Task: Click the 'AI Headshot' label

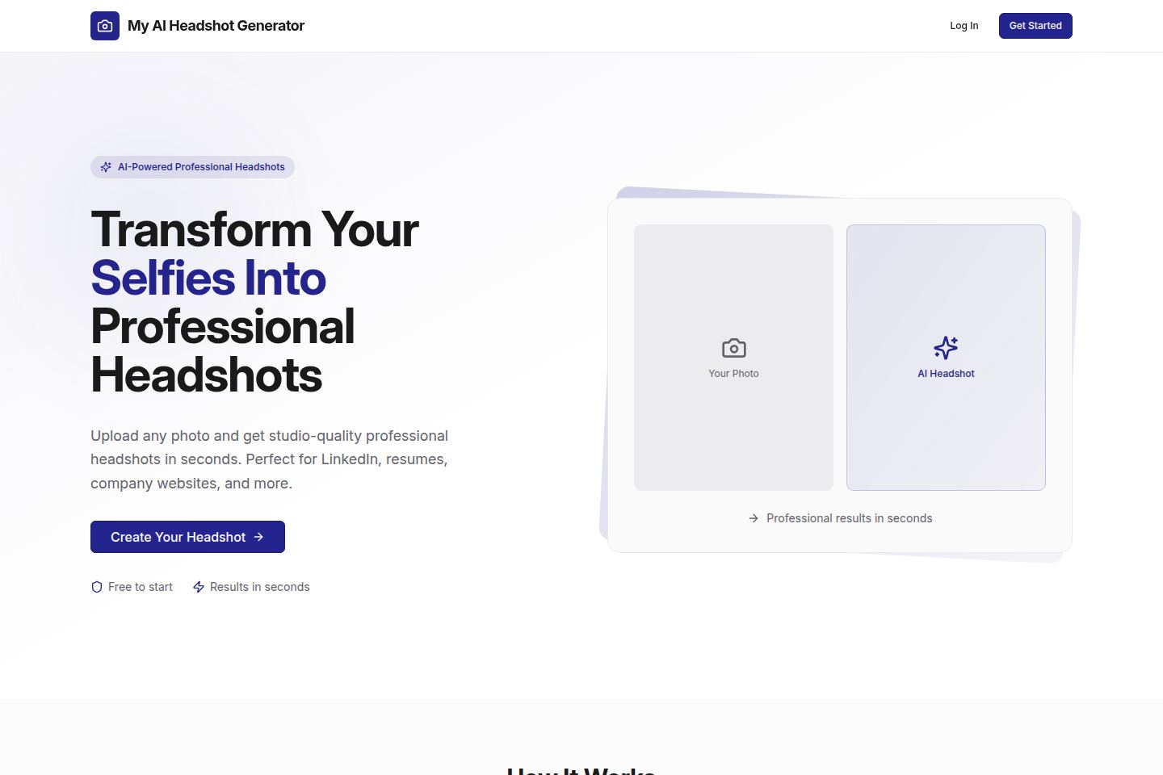Action: [946, 374]
